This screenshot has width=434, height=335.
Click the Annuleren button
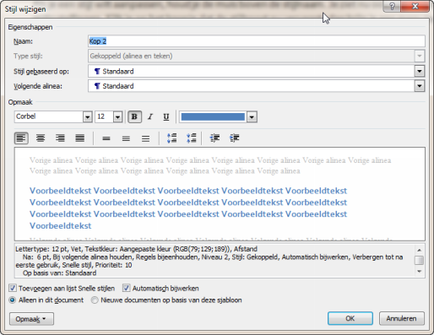pyautogui.click(x=402, y=318)
